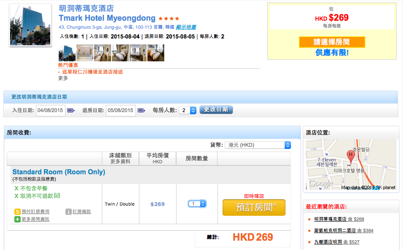Click the 供應有限! text
The height and width of the screenshot is (250, 405).
pos(332,53)
